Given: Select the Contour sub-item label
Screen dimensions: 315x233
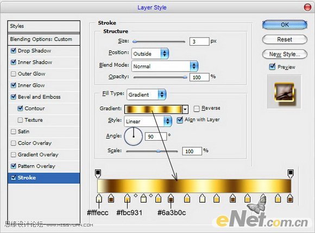Looking at the screenshot, I should (35, 109).
